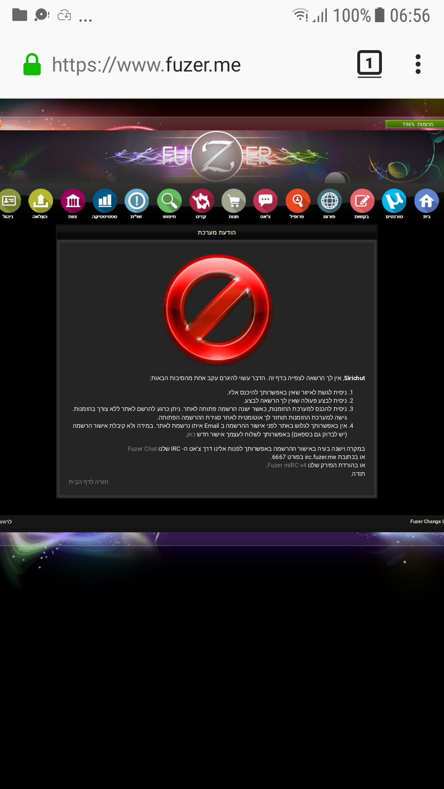
Task: Open the Management (ניהול) card icon
Action: pyautogui.click(x=9, y=201)
